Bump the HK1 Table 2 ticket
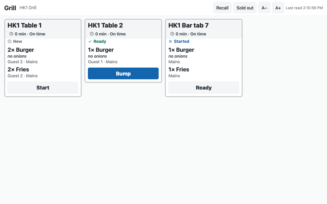327x204 pixels. click(123, 73)
